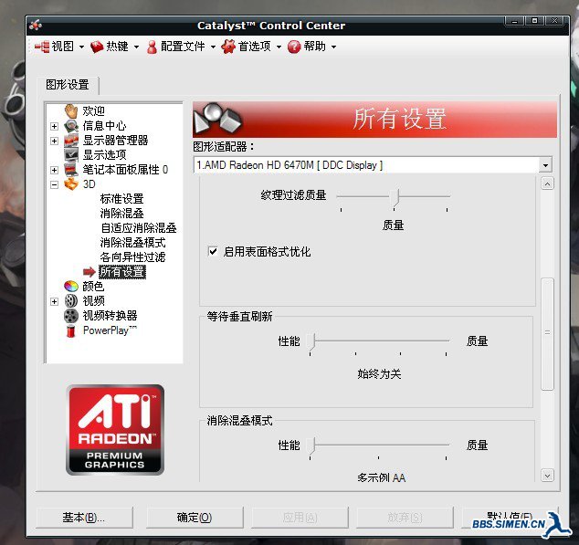Click the PowerPlay battery icon
Viewport: 579px width, 545px height.
click(70, 330)
